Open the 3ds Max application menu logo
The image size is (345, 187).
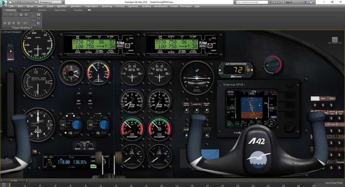click(3, 3)
